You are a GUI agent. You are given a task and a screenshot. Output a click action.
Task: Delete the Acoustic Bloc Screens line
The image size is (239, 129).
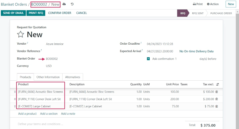click(x=217, y=92)
